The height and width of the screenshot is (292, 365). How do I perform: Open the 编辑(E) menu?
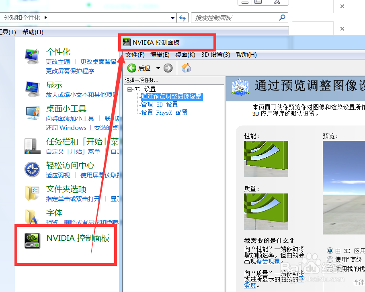pyautogui.click(x=160, y=55)
